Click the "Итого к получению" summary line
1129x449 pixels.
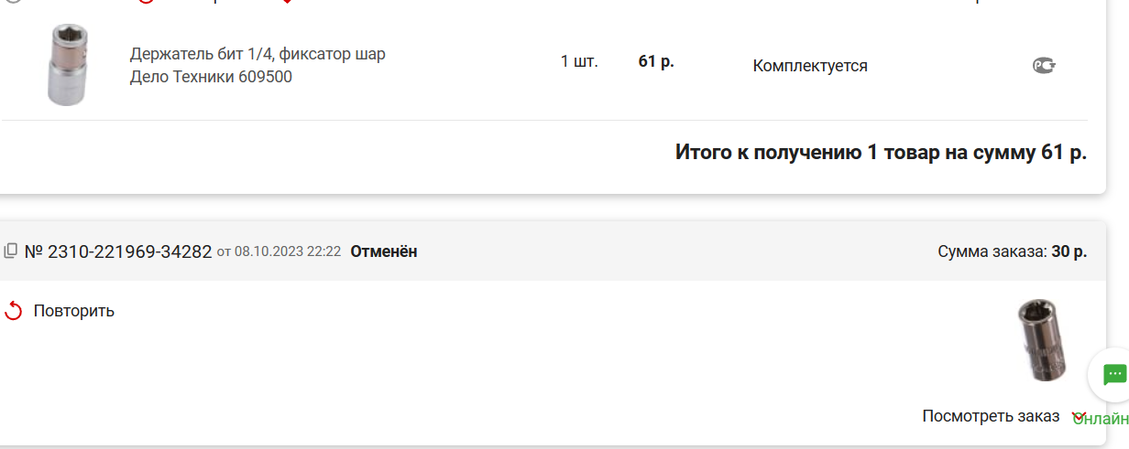click(881, 153)
